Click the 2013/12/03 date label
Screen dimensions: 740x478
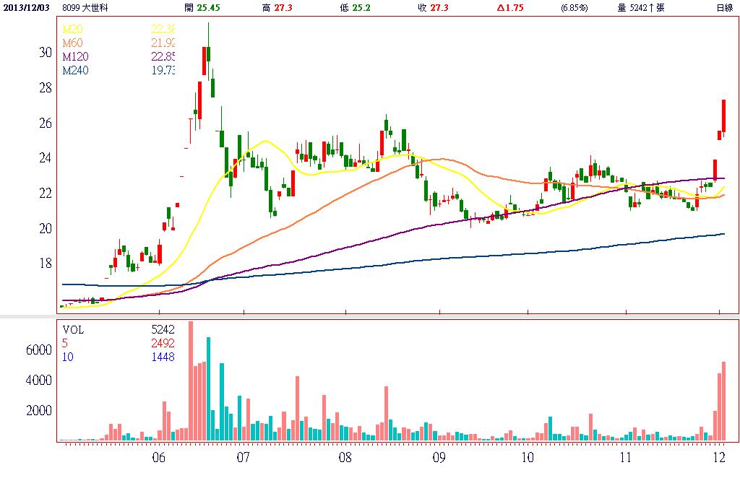click(x=27, y=8)
